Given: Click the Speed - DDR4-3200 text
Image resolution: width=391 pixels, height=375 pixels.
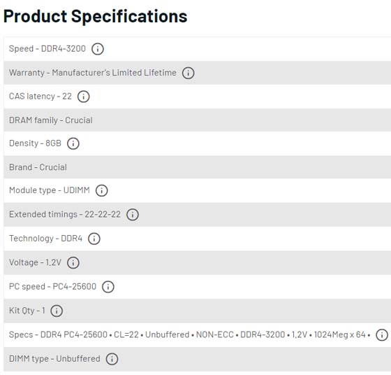Looking at the screenshot, I should (47, 48).
